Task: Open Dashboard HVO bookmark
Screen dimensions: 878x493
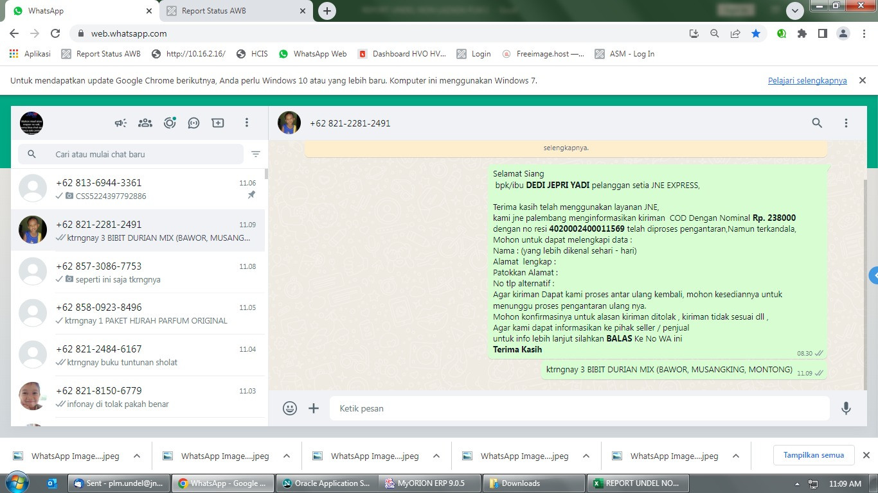Action: [402, 54]
